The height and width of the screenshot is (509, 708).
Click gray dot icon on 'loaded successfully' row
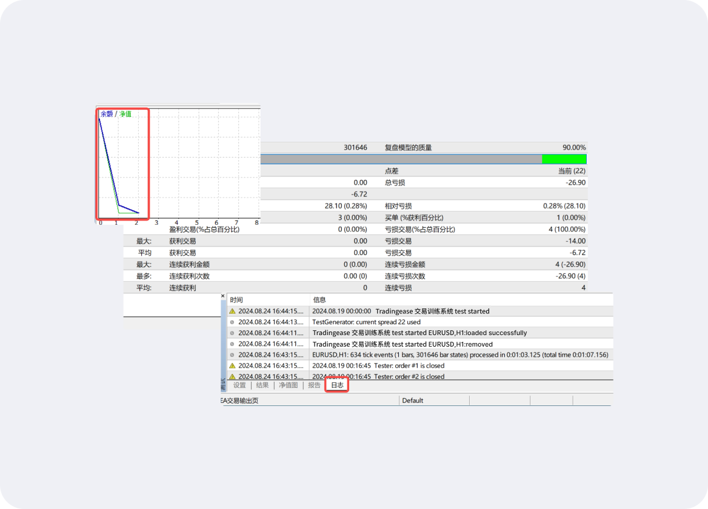pos(232,333)
